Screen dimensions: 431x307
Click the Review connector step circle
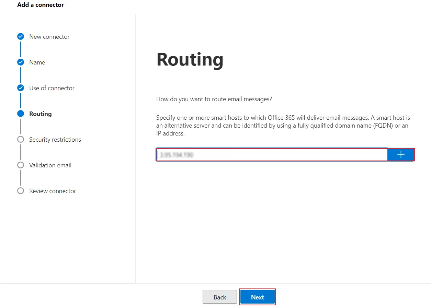pyautogui.click(x=20, y=191)
